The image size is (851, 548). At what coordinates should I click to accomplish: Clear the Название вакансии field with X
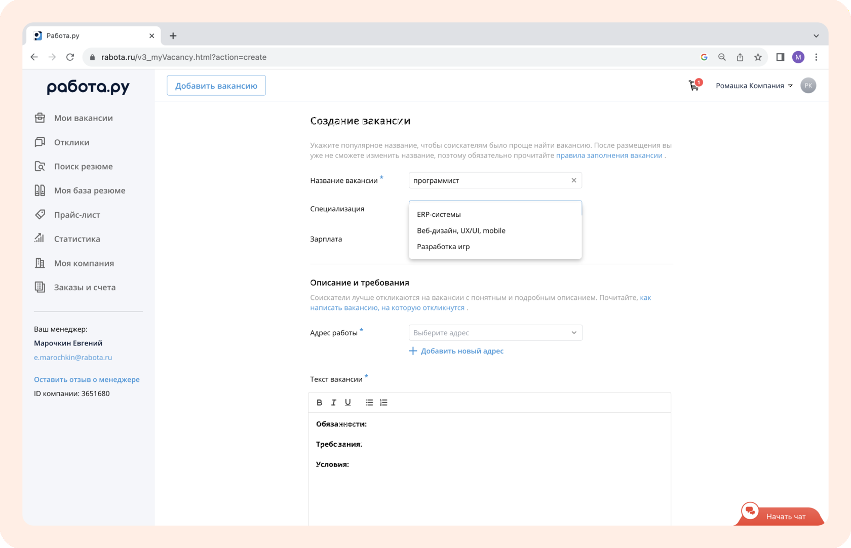click(x=574, y=180)
